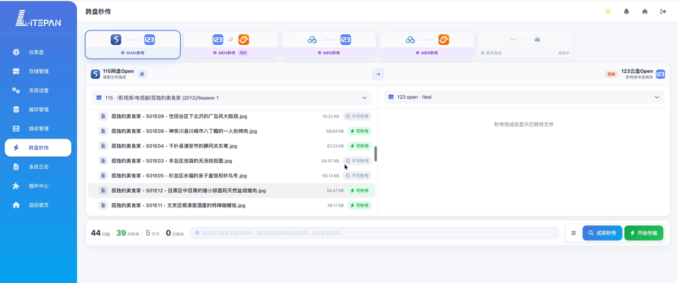Click 不可秒传 badge on S01E05 row

pyautogui.click(x=357, y=176)
